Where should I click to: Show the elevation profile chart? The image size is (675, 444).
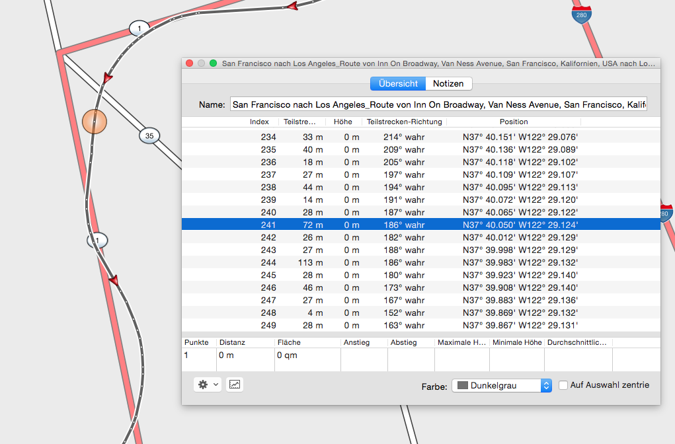pos(235,385)
